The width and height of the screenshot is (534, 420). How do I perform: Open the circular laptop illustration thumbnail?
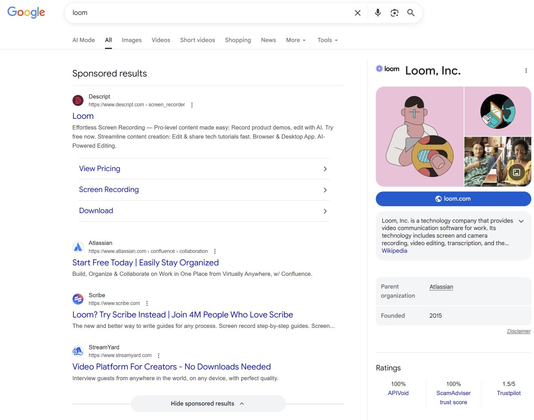pos(498,111)
